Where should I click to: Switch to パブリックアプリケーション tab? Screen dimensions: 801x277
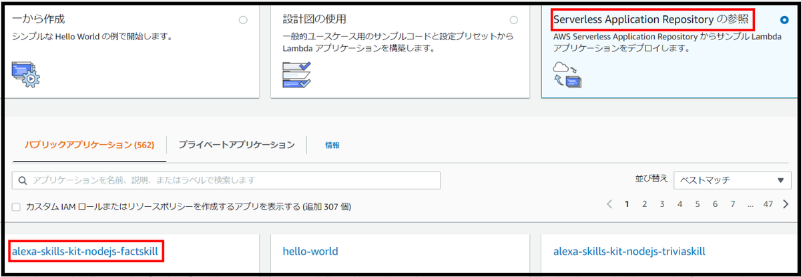89,145
